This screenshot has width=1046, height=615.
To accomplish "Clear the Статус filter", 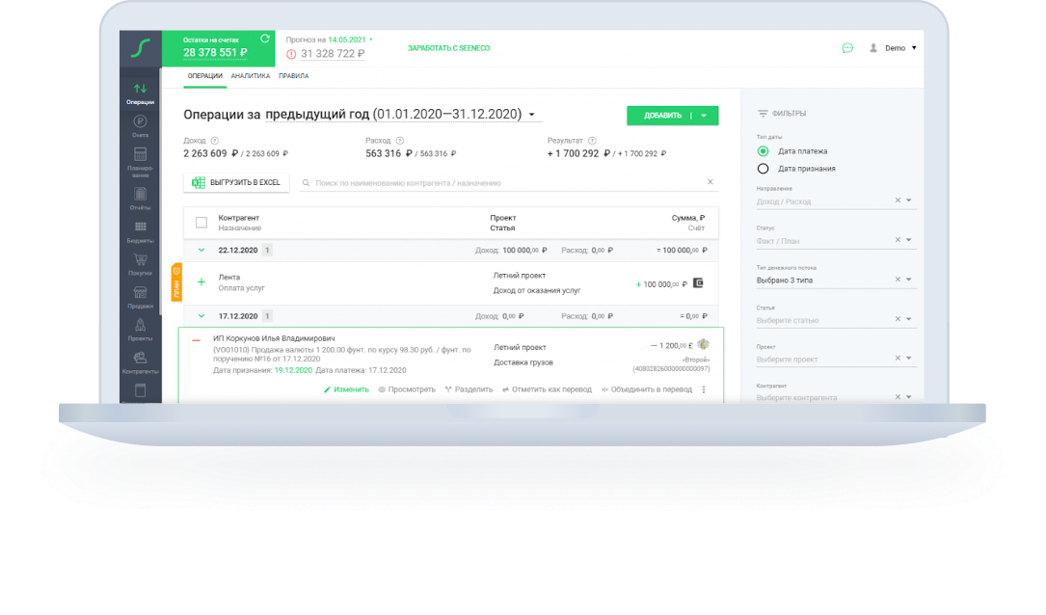I will [898, 239].
